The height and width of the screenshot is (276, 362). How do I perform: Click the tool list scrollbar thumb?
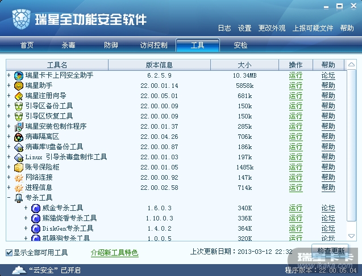[352, 146]
